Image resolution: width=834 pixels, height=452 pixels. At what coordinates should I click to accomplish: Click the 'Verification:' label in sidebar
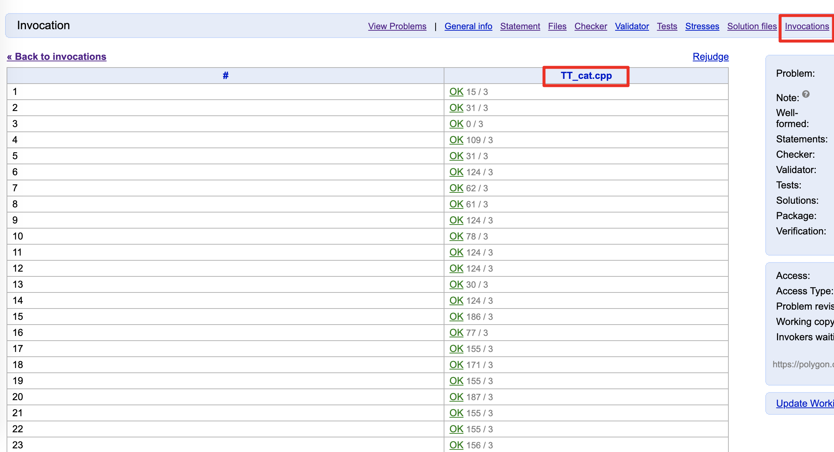[x=801, y=231]
